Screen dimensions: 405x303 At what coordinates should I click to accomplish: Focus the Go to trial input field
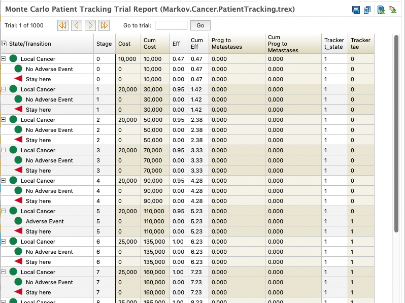(x=171, y=25)
